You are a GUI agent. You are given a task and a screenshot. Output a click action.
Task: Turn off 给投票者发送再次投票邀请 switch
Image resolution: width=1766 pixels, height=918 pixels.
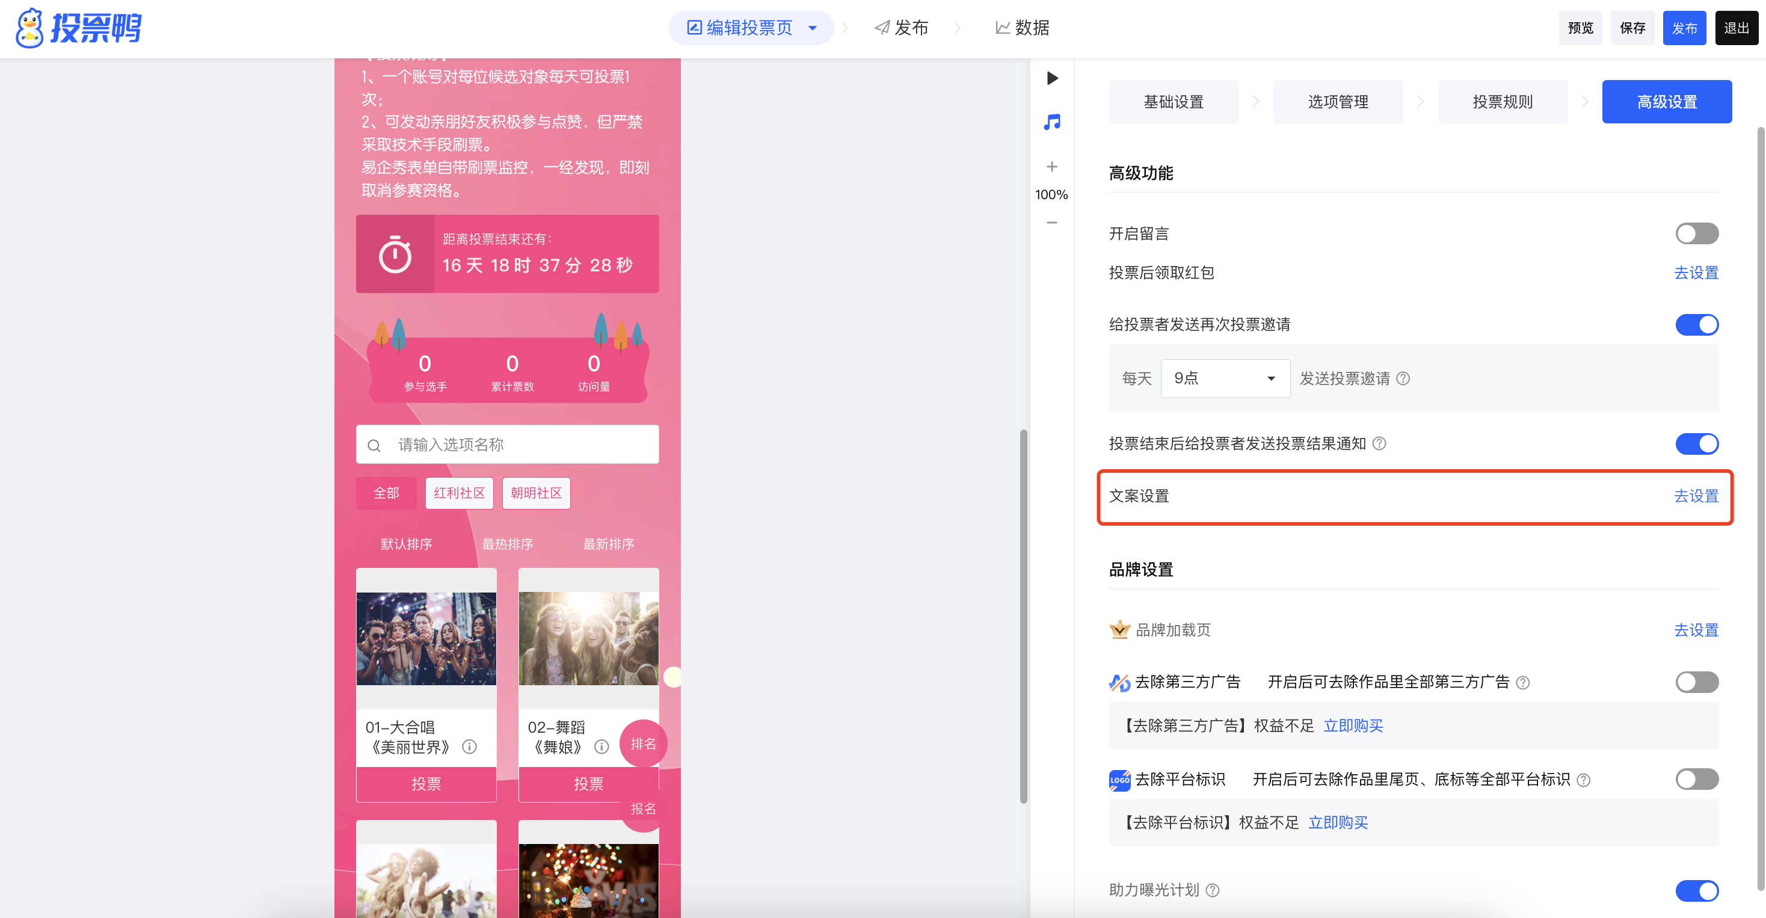[x=1696, y=324]
